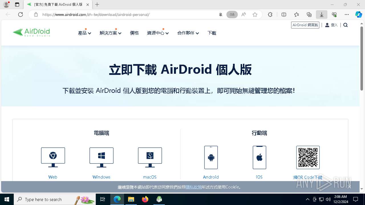
Task: Choose the Web client monitor icon
Action: 53,157
